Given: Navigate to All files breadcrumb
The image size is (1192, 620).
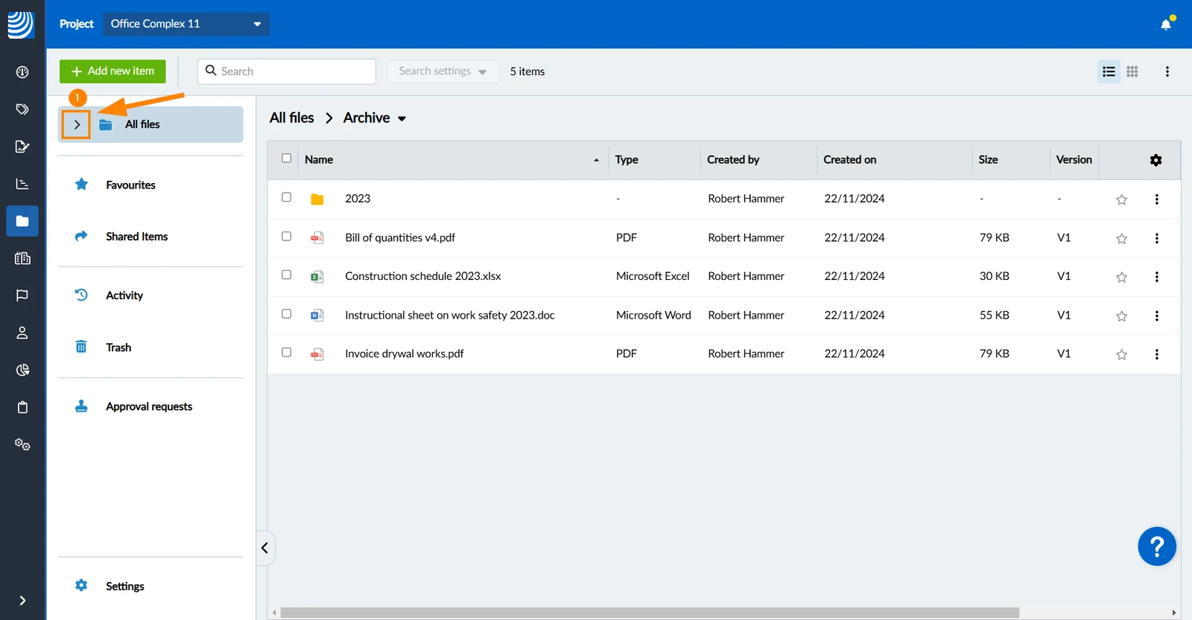Looking at the screenshot, I should point(291,118).
